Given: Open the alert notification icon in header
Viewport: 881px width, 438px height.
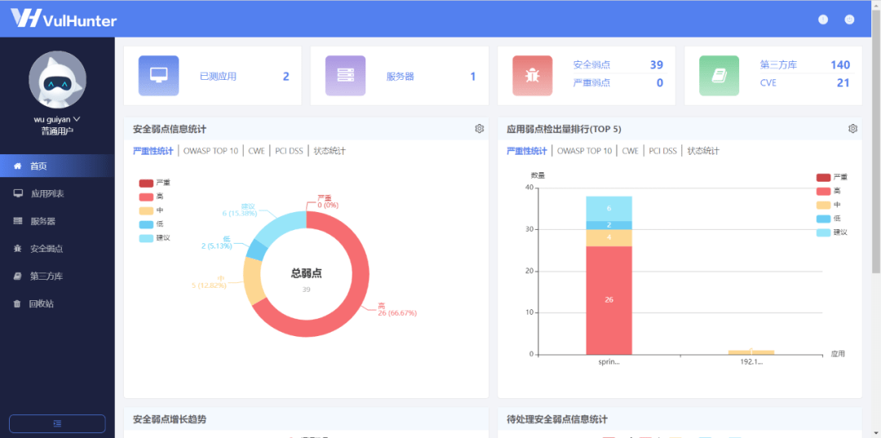Looking at the screenshot, I should 823,20.
